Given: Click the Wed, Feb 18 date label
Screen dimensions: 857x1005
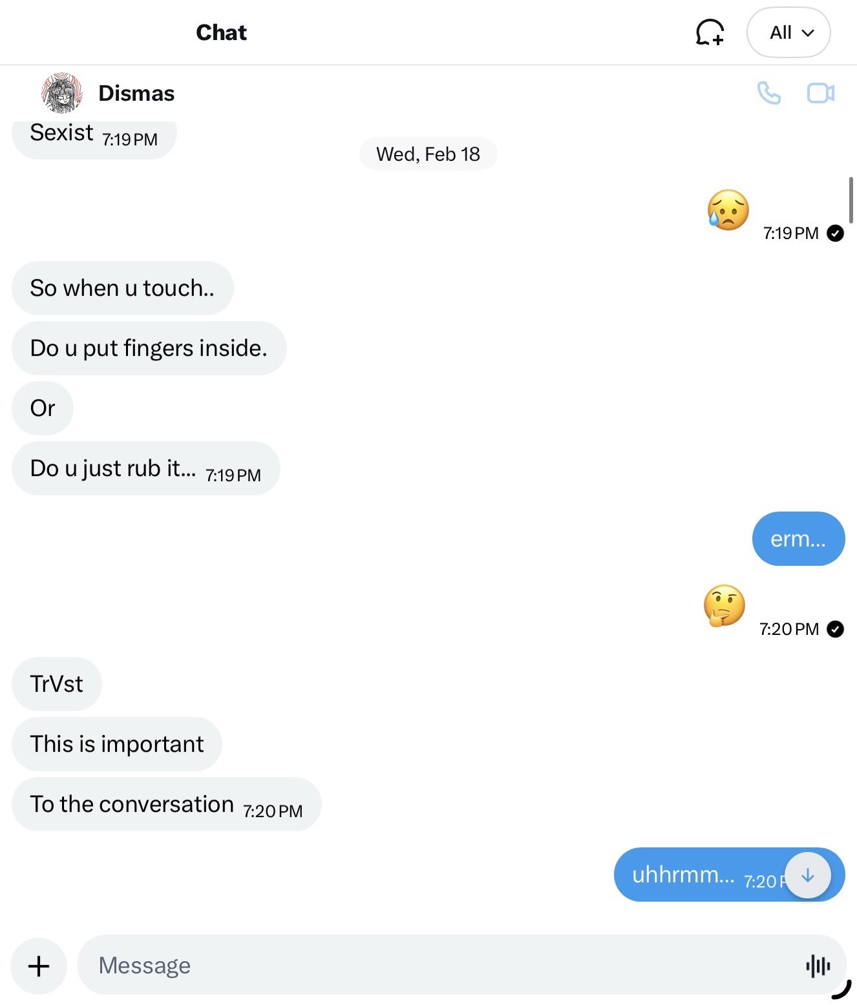Looking at the screenshot, I should point(428,154).
